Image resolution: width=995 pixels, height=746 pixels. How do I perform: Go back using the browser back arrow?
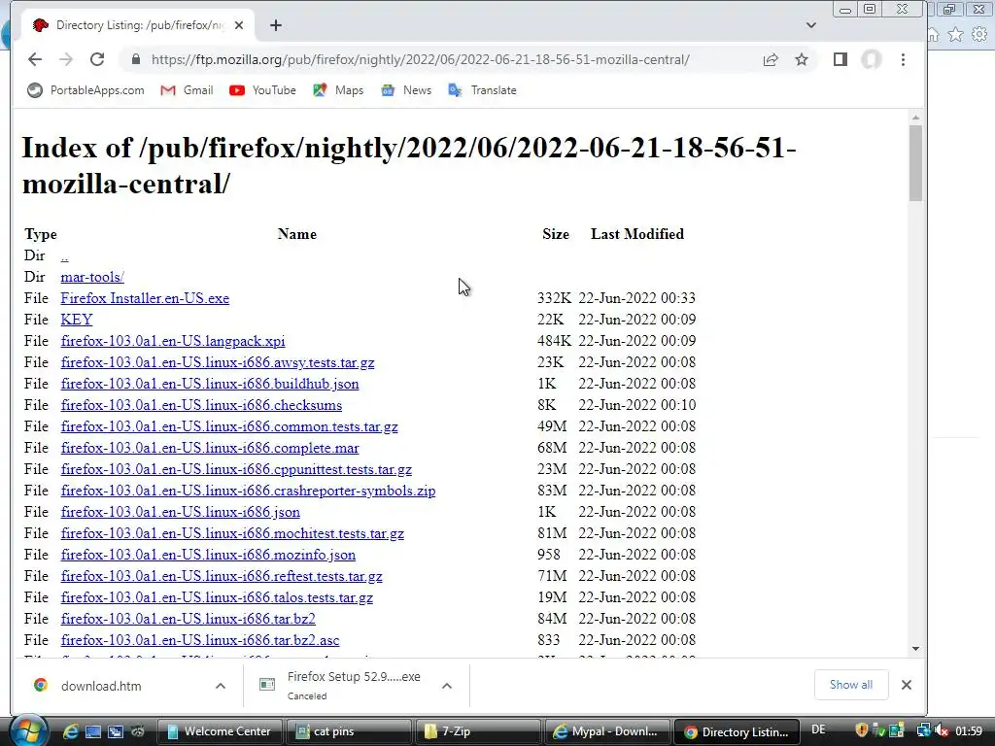tap(35, 59)
